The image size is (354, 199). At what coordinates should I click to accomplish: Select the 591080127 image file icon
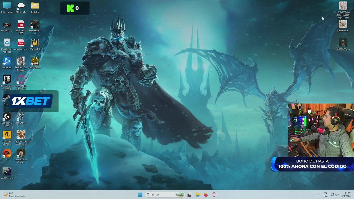pos(7,27)
